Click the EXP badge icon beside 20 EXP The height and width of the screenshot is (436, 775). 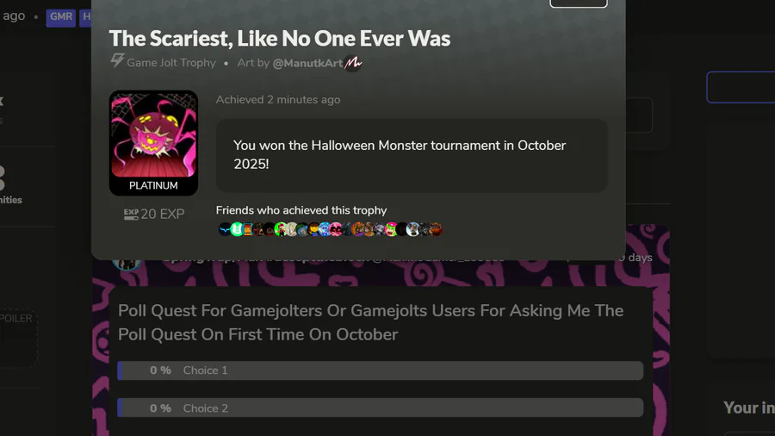point(131,214)
